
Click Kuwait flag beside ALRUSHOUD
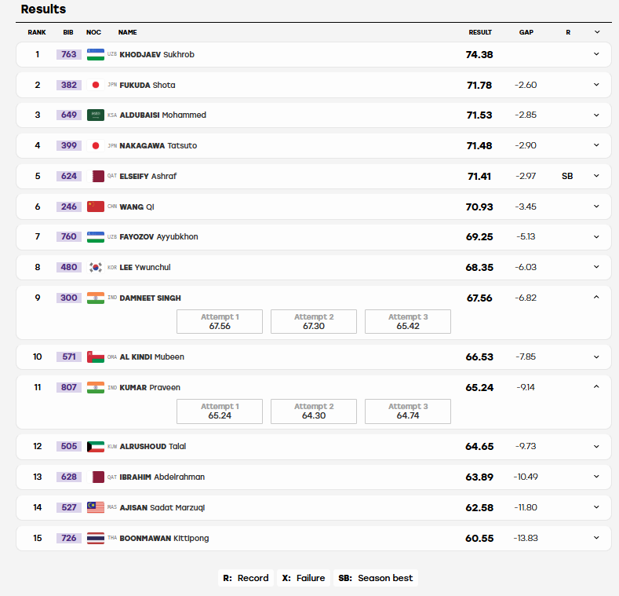point(96,447)
